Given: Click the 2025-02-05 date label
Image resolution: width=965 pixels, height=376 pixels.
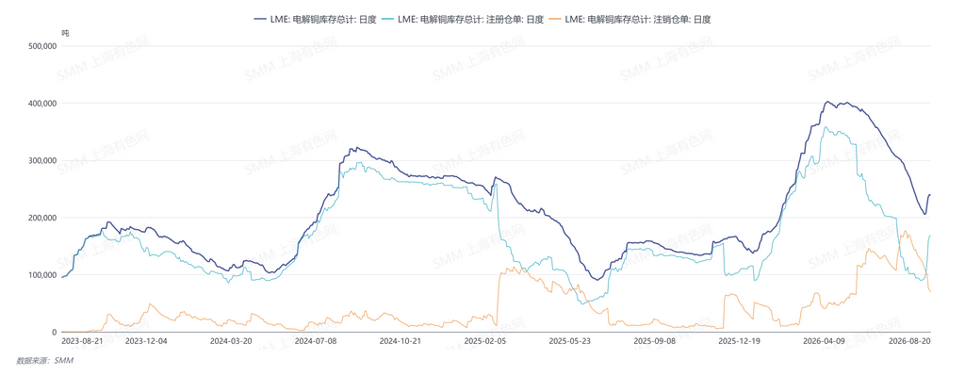Looking at the screenshot, I should [x=485, y=340].
